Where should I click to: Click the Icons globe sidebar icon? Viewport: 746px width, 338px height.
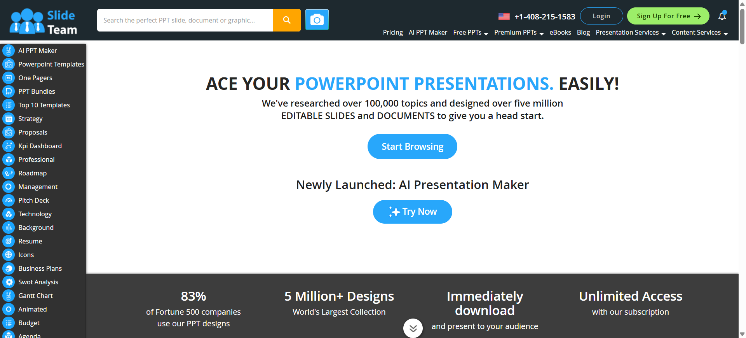[9, 255]
